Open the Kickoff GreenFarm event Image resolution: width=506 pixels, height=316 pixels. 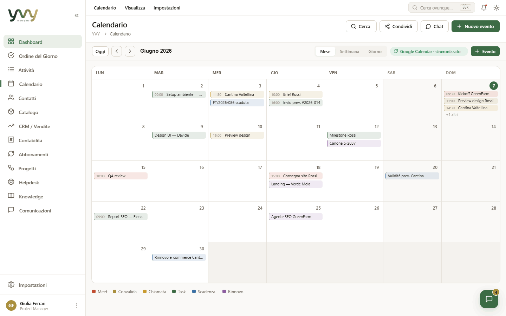tap(471, 94)
